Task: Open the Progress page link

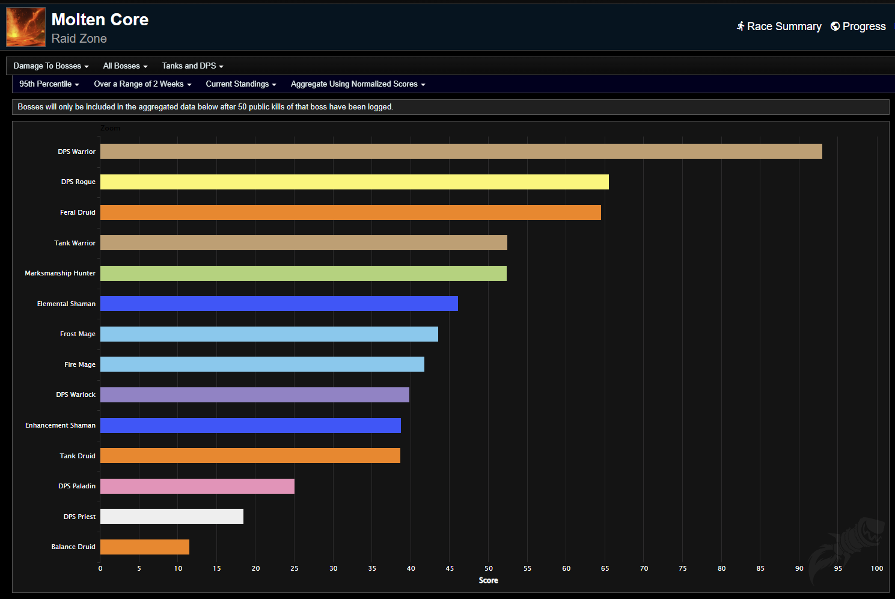Action: pyautogui.click(x=864, y=26)
